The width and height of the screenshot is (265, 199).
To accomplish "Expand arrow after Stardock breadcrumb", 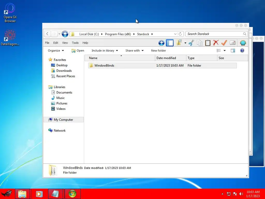I will pos(152,34).
